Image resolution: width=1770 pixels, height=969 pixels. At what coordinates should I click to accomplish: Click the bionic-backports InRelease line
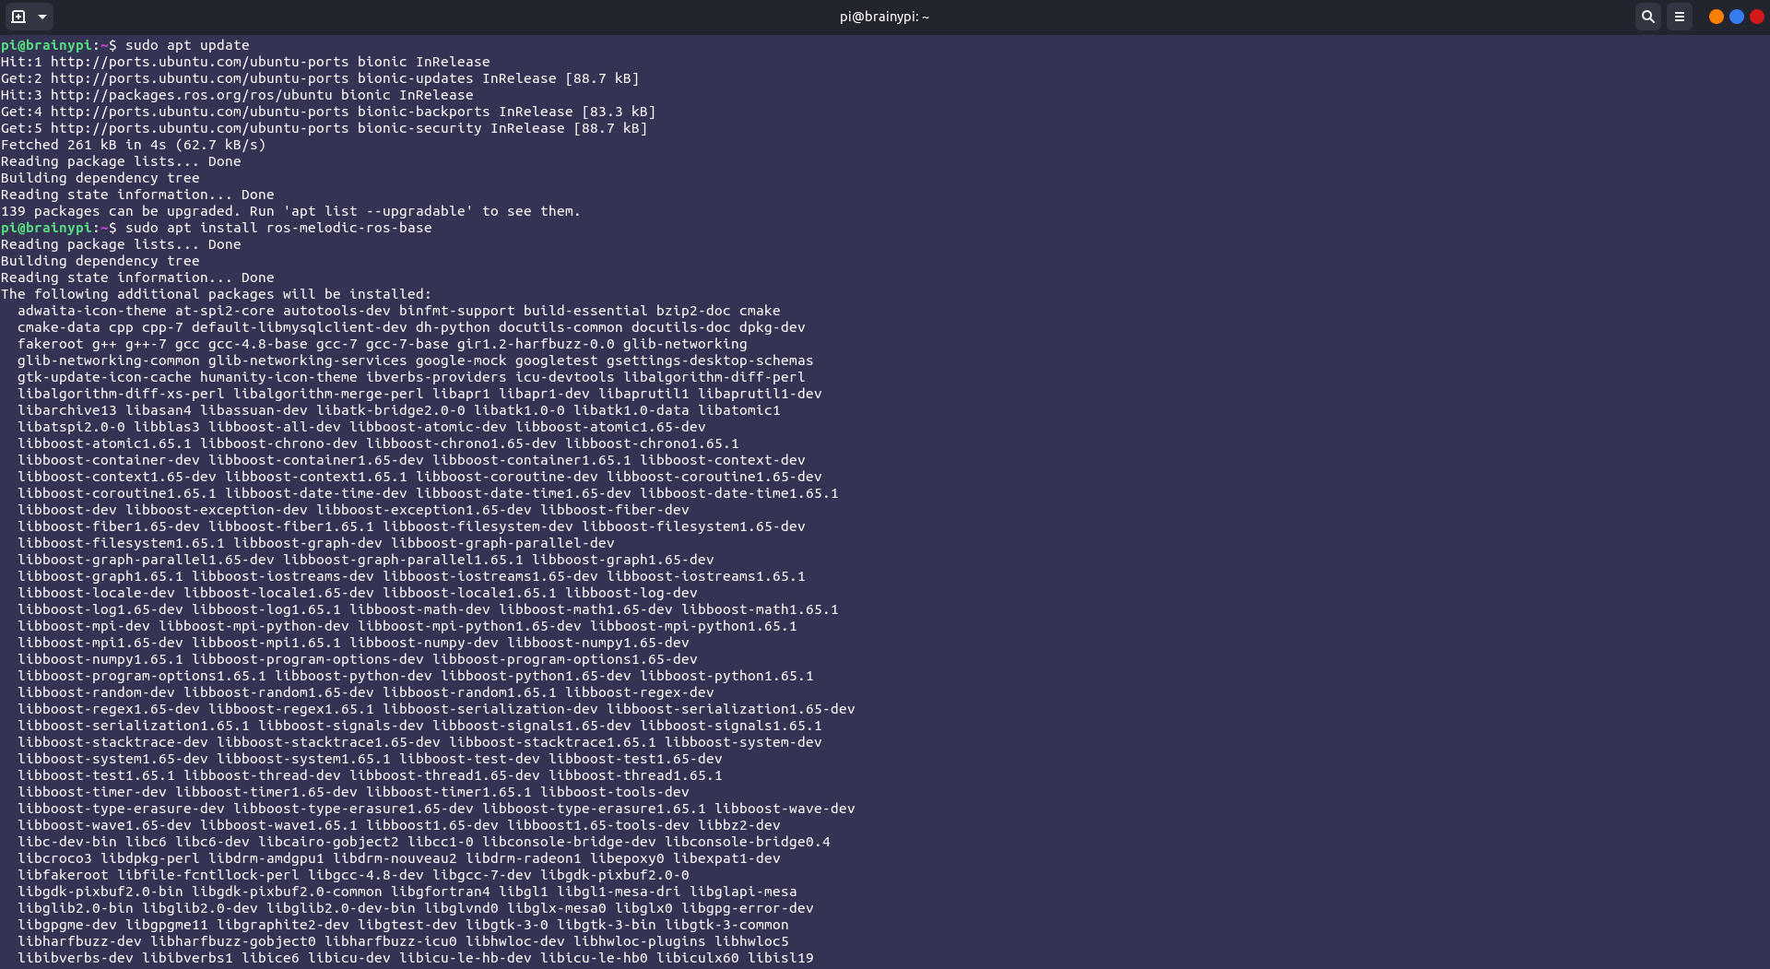(328, 112)
